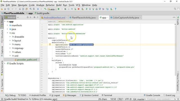The image size is (180, 101).
Task: Toggle the Build Variants tool window
Action: tap(2, 68)
